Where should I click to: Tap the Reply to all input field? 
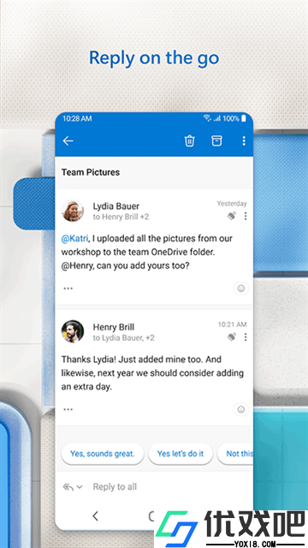tap(115, 487)
